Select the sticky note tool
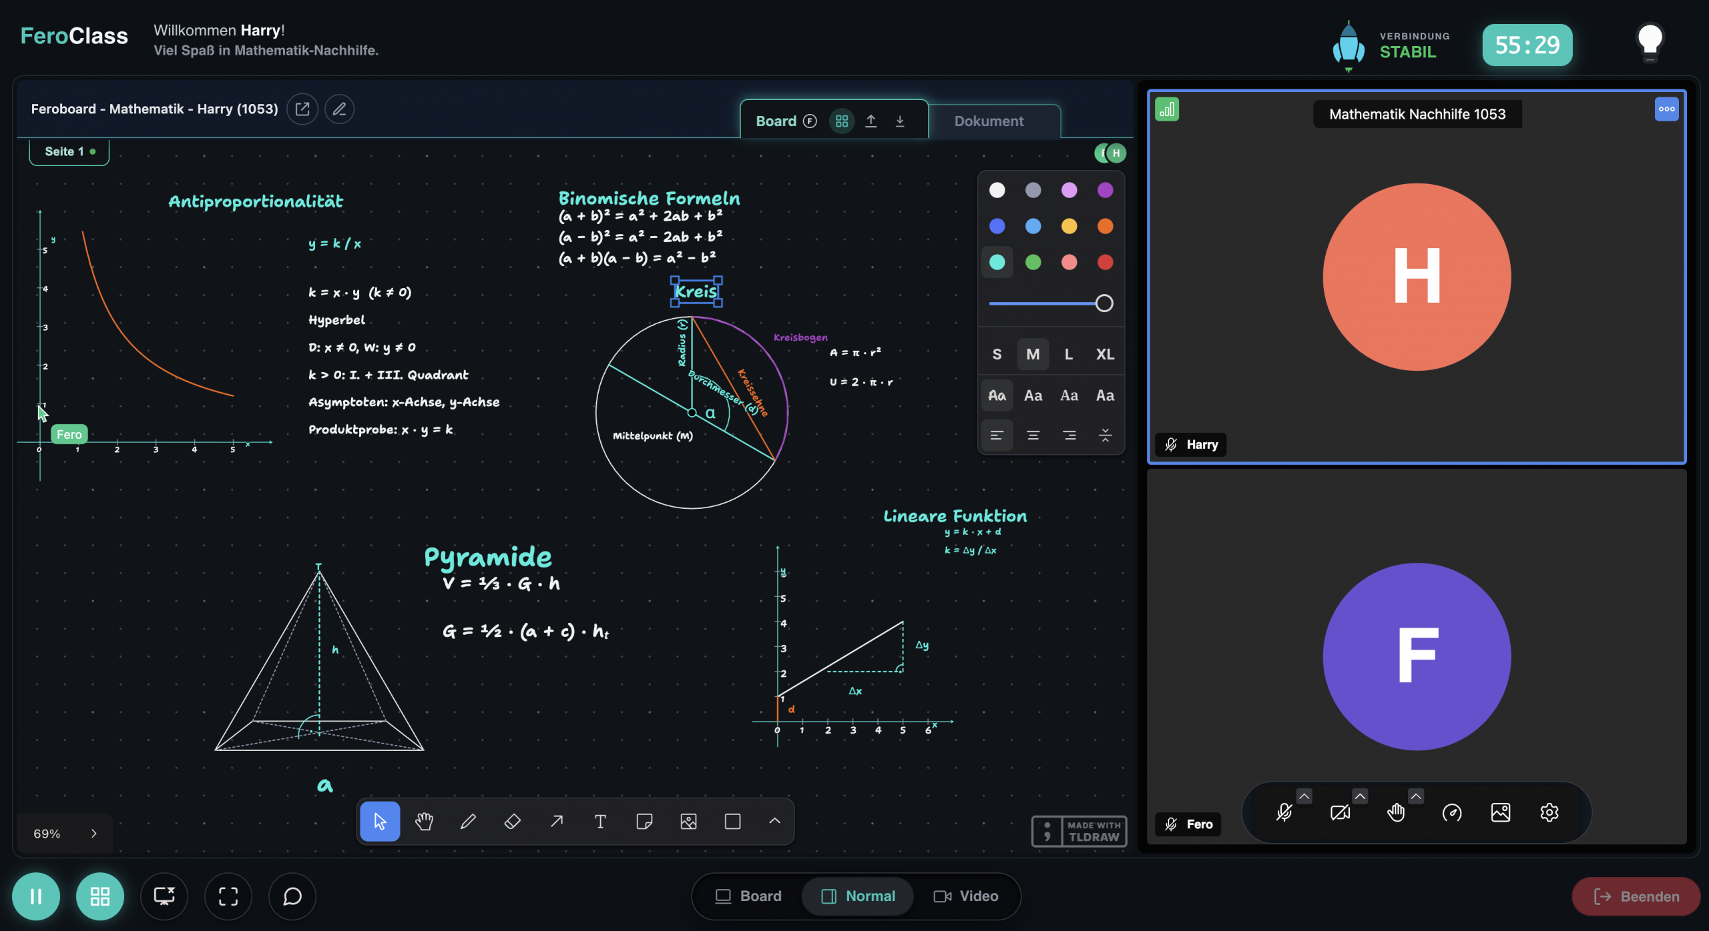The width and height of the screenshot is (1709, 931). [644, 821]
